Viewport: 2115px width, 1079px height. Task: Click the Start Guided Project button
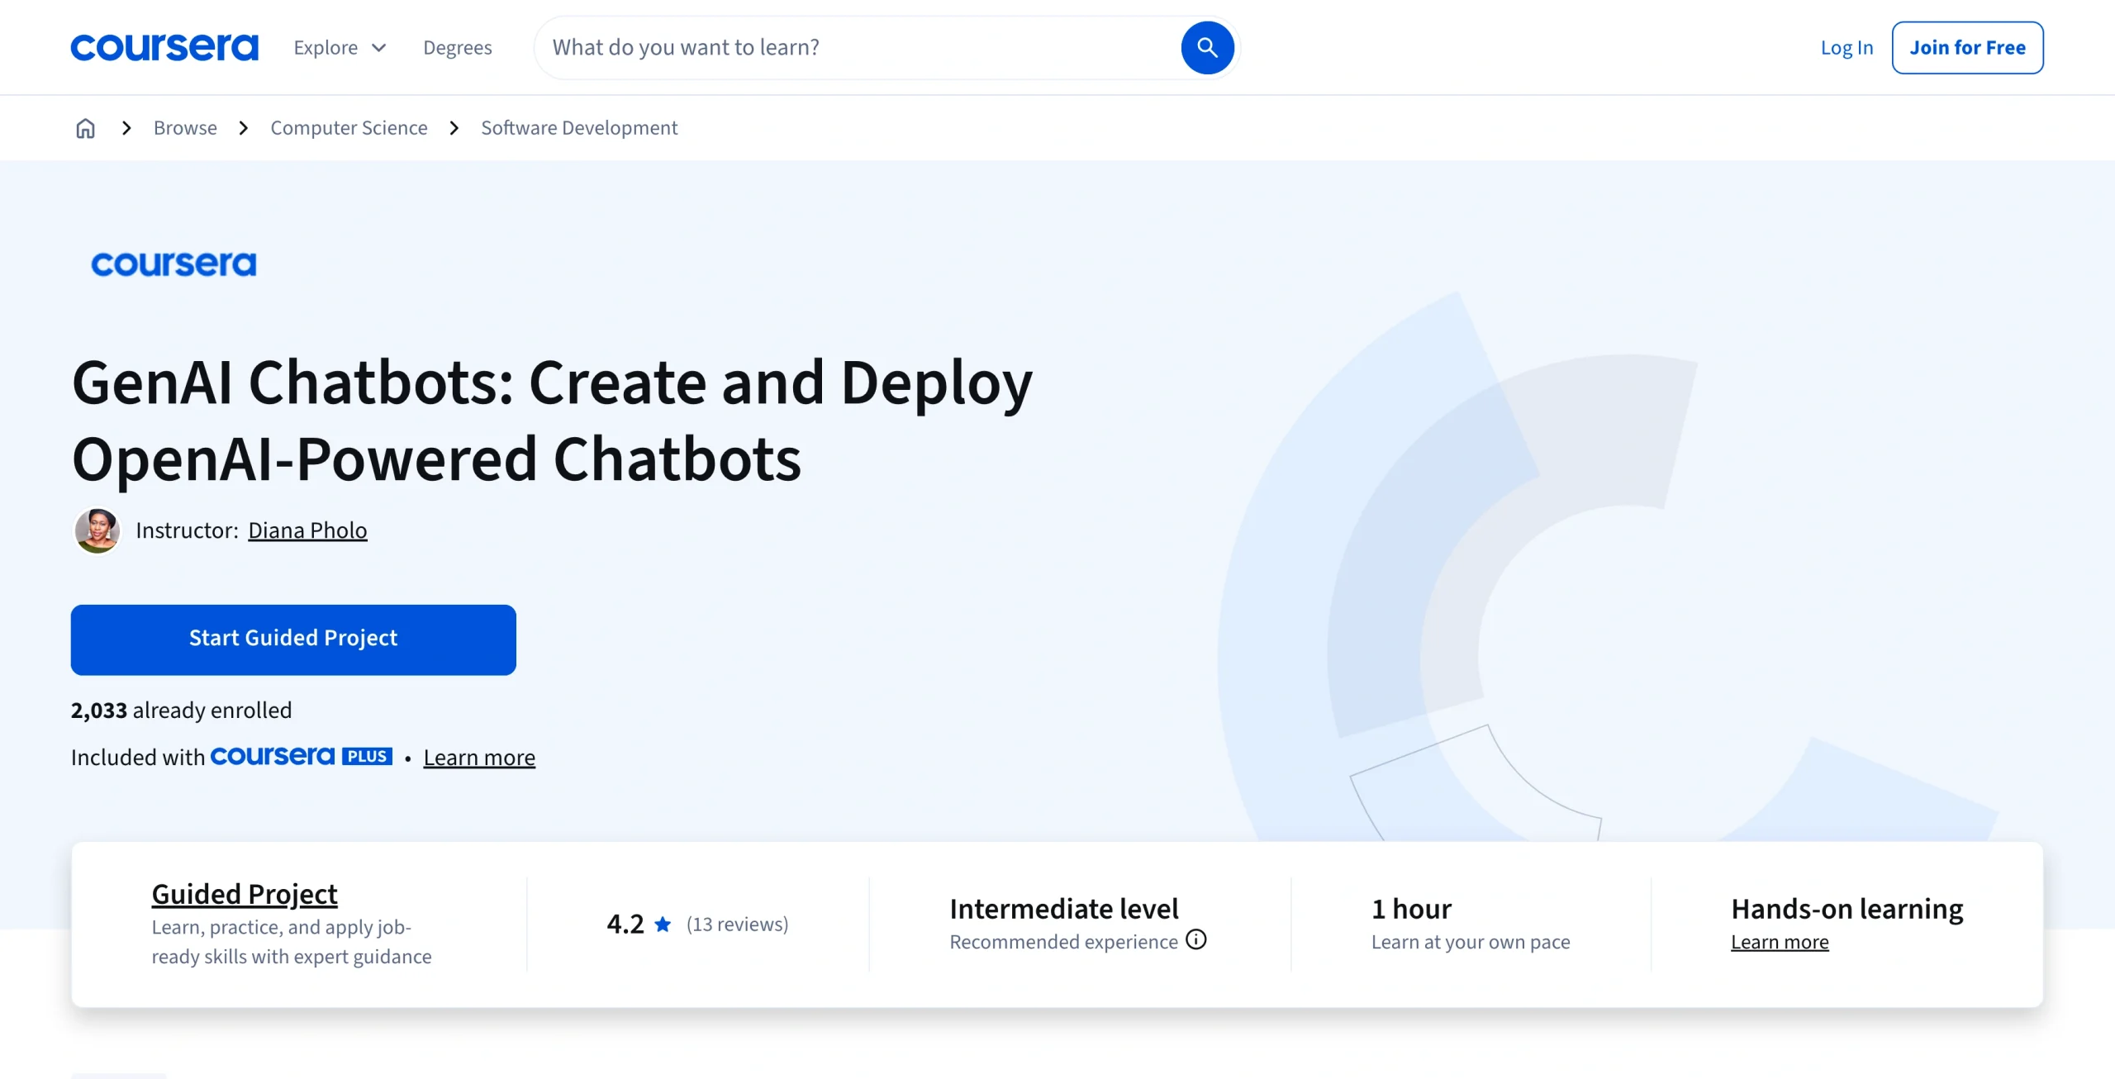(292, 639)
